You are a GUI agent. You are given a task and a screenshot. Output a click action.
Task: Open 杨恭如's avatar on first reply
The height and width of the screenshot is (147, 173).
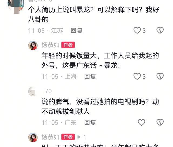point(33,45)
